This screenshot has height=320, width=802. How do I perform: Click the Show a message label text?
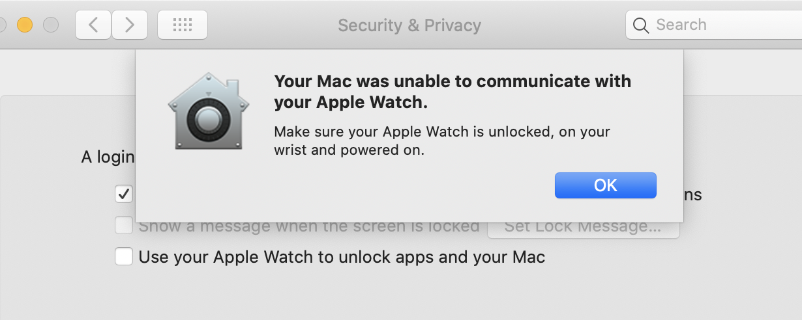(x=309, y=226)
